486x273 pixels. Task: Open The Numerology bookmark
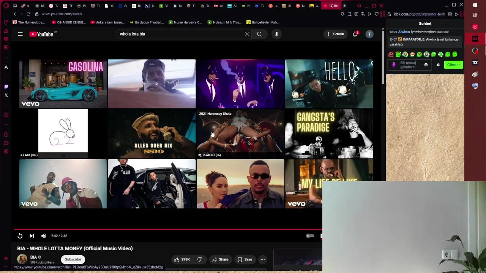29,22
